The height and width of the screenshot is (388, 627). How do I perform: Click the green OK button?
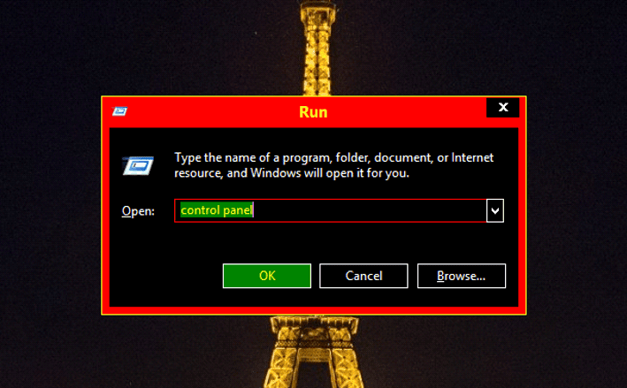pos(267,276)
